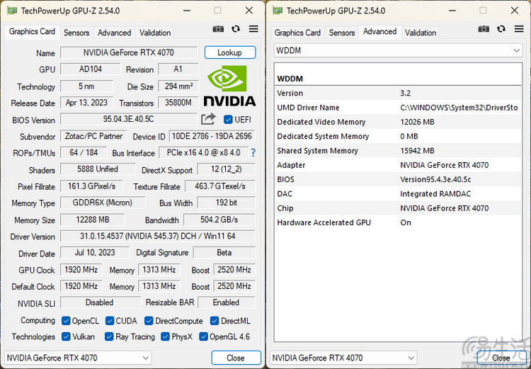Click Close button in left window
Image resolution: width=531 pixels, height=369 pixels.
[x=236, y=358]
